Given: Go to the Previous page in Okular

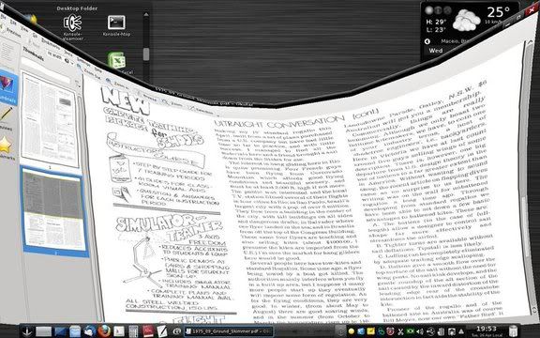Looking at the screenshot, I should tap(11, 32).
